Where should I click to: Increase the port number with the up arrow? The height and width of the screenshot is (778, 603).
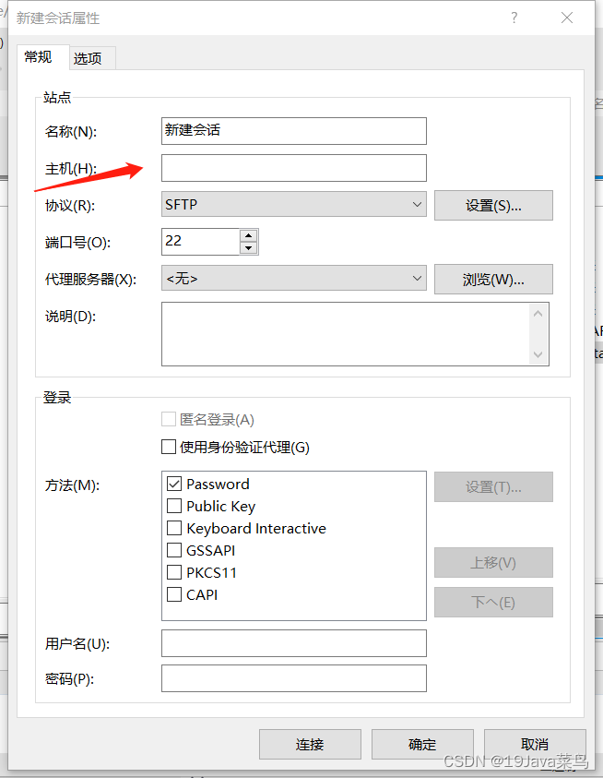[x=247, y=235]
